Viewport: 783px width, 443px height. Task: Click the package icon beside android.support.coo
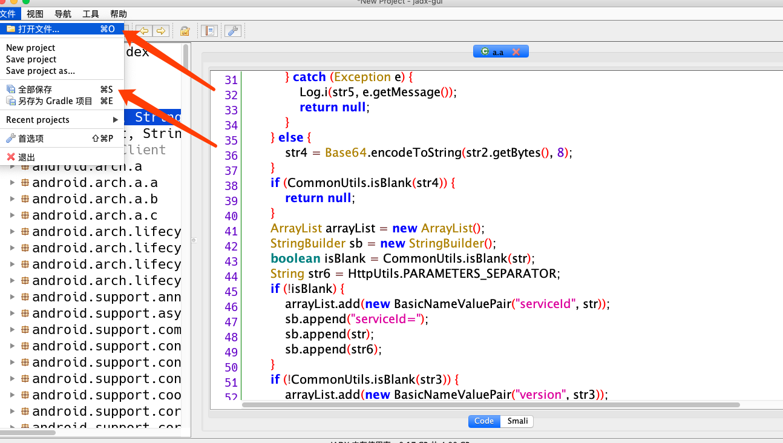tap(25, 395)
